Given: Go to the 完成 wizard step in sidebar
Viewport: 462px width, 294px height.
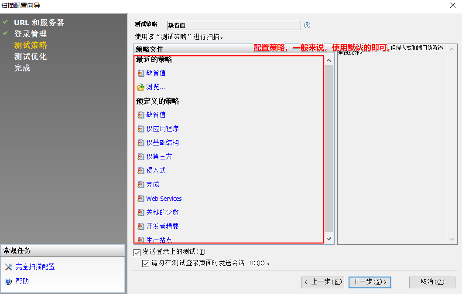Looking at the screenshot, I should pos(22,68).
